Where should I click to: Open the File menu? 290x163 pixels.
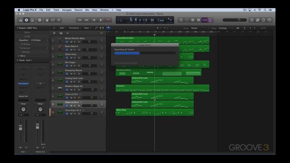[41, 10]
